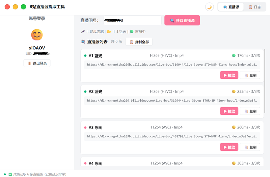Click the folder icon beside 手工绘画
The height and width of the screenshot is (177, 270).
coord(109,32)
